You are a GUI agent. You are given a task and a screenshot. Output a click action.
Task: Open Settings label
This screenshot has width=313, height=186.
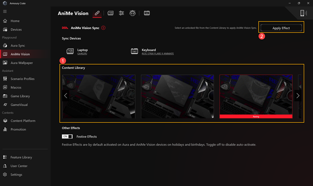pyautogui.click(x=16, y=175)
